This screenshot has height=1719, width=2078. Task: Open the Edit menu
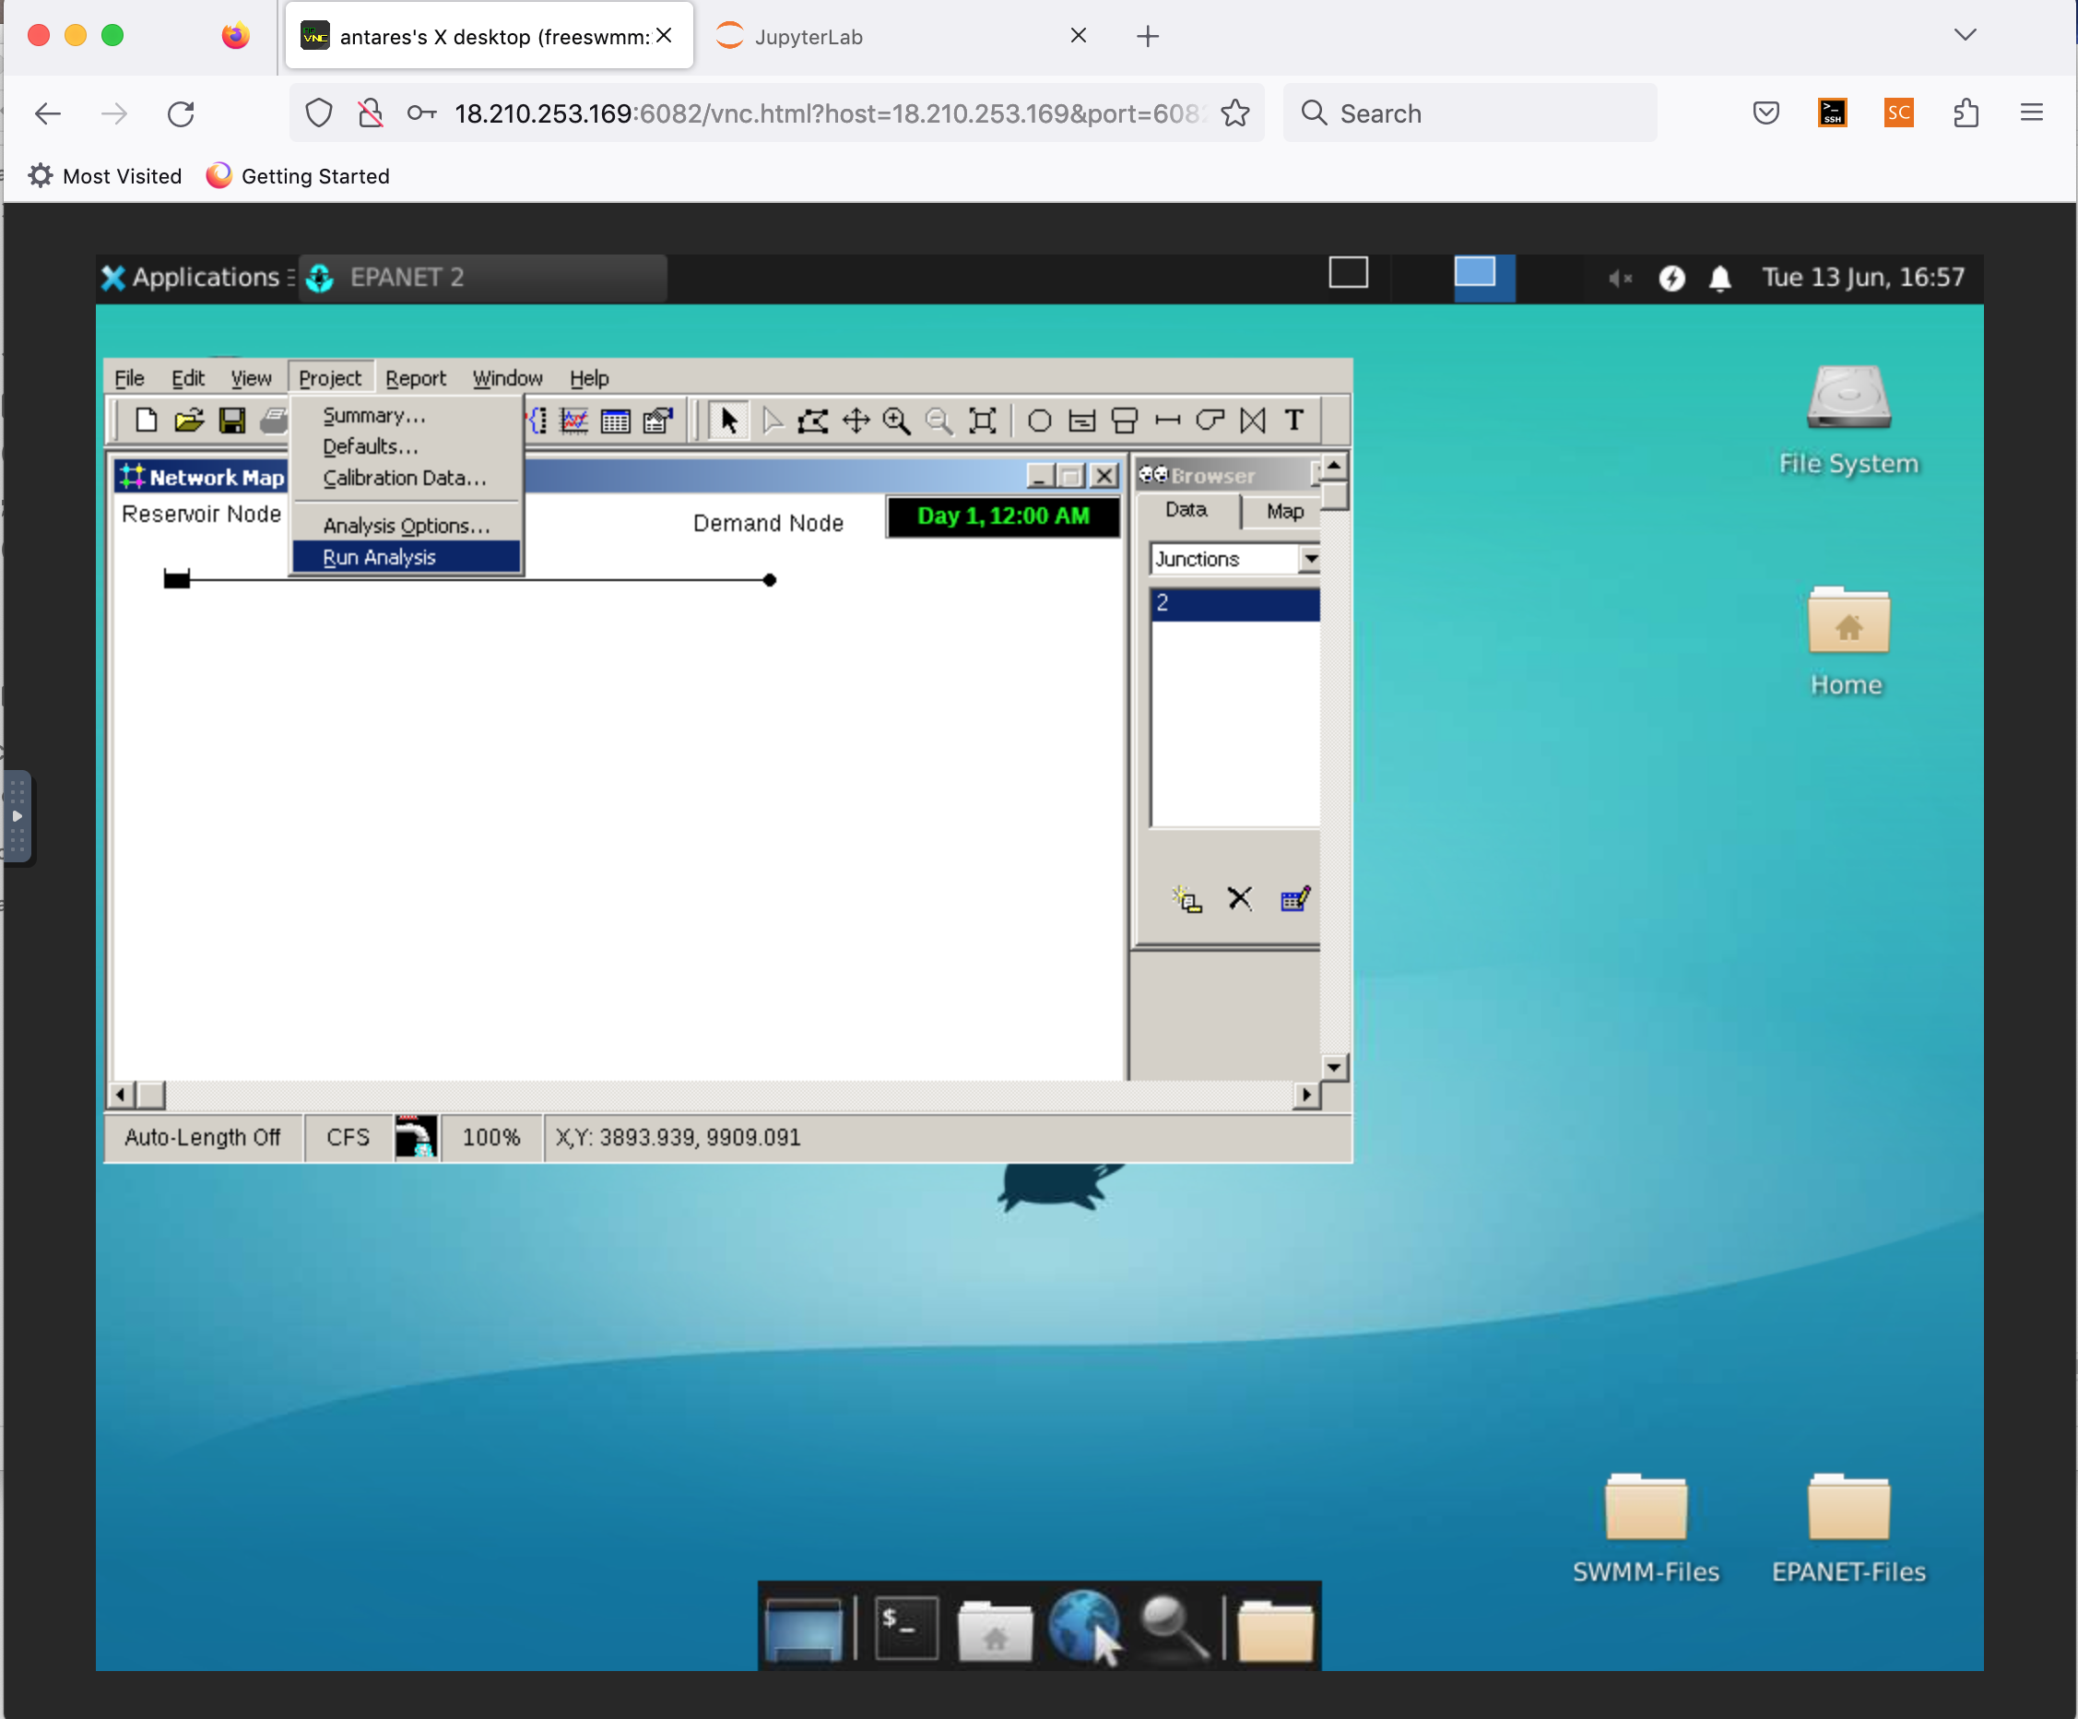point(188,378)
